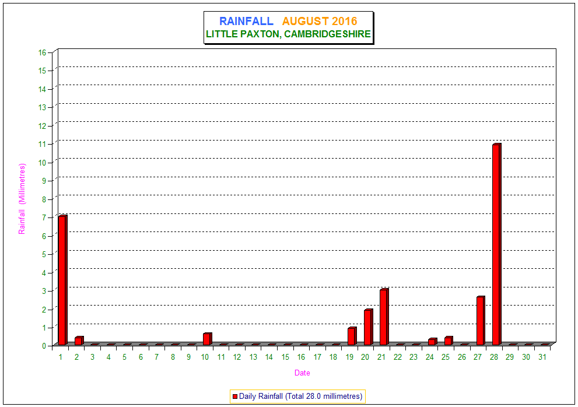
Task: Click the rainfall bar for date 20
Action: [368, 327]
